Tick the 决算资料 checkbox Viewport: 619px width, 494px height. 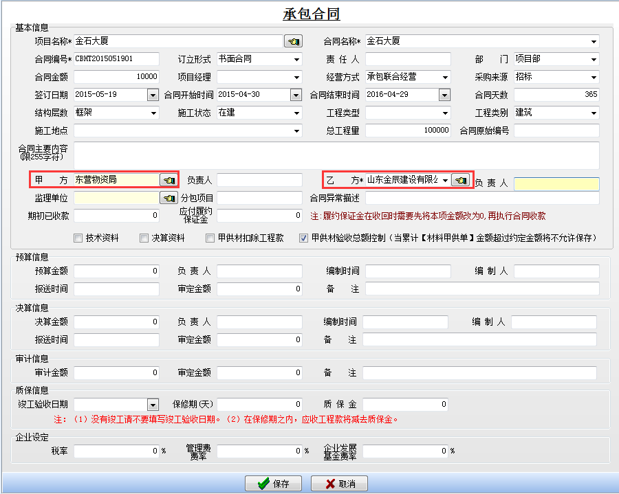click(144, 238)
